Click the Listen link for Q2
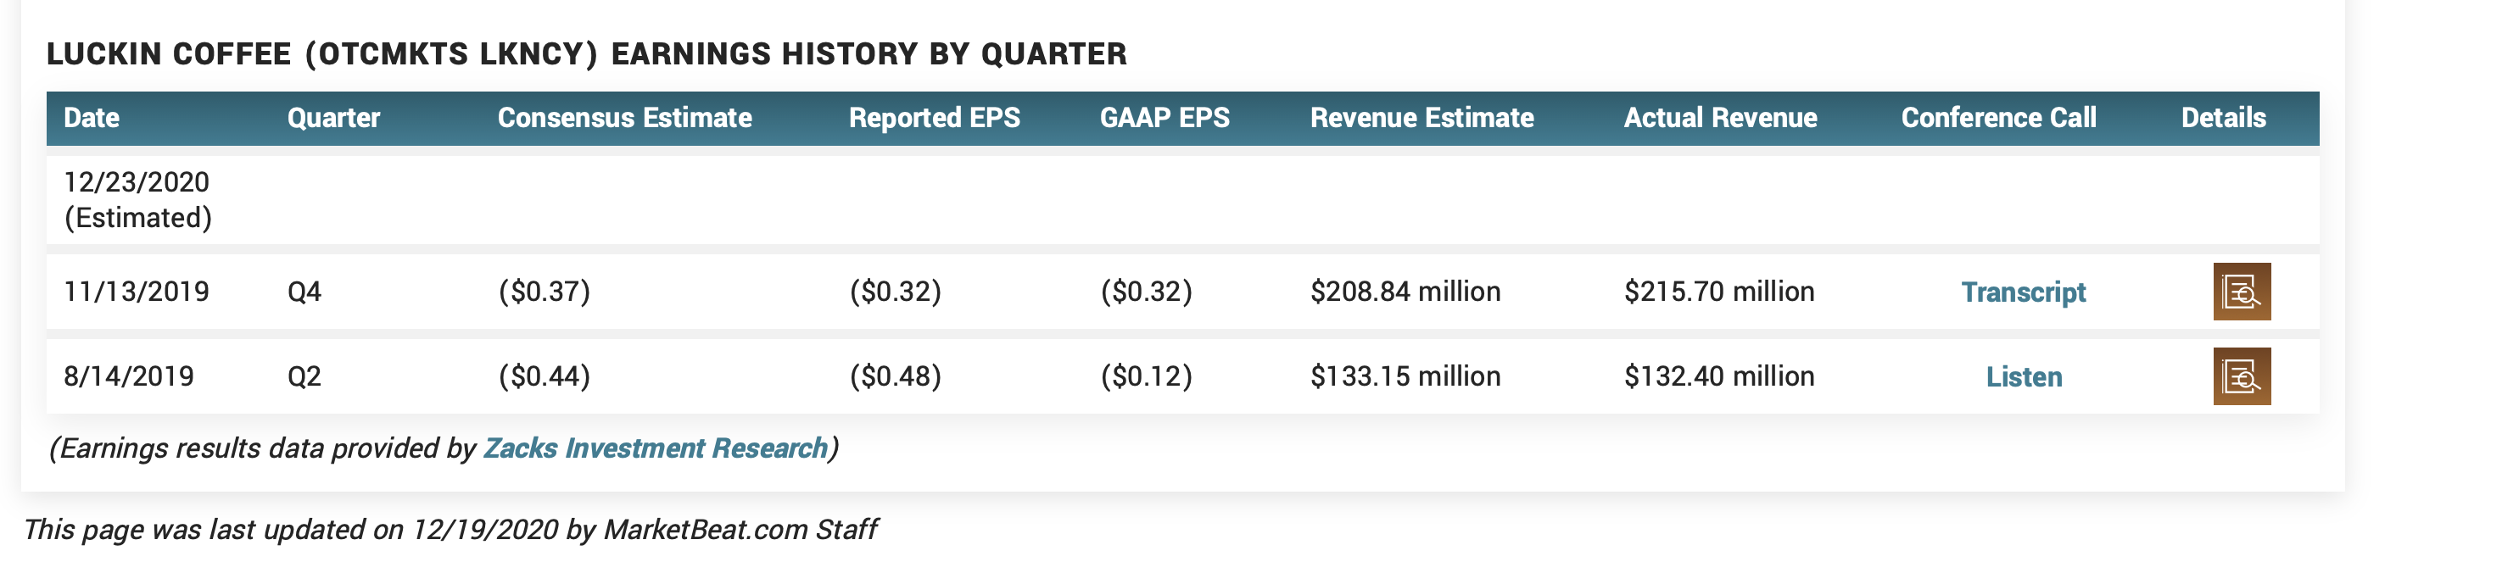This screenshot has width=2519, height=573. [2023, 377]
